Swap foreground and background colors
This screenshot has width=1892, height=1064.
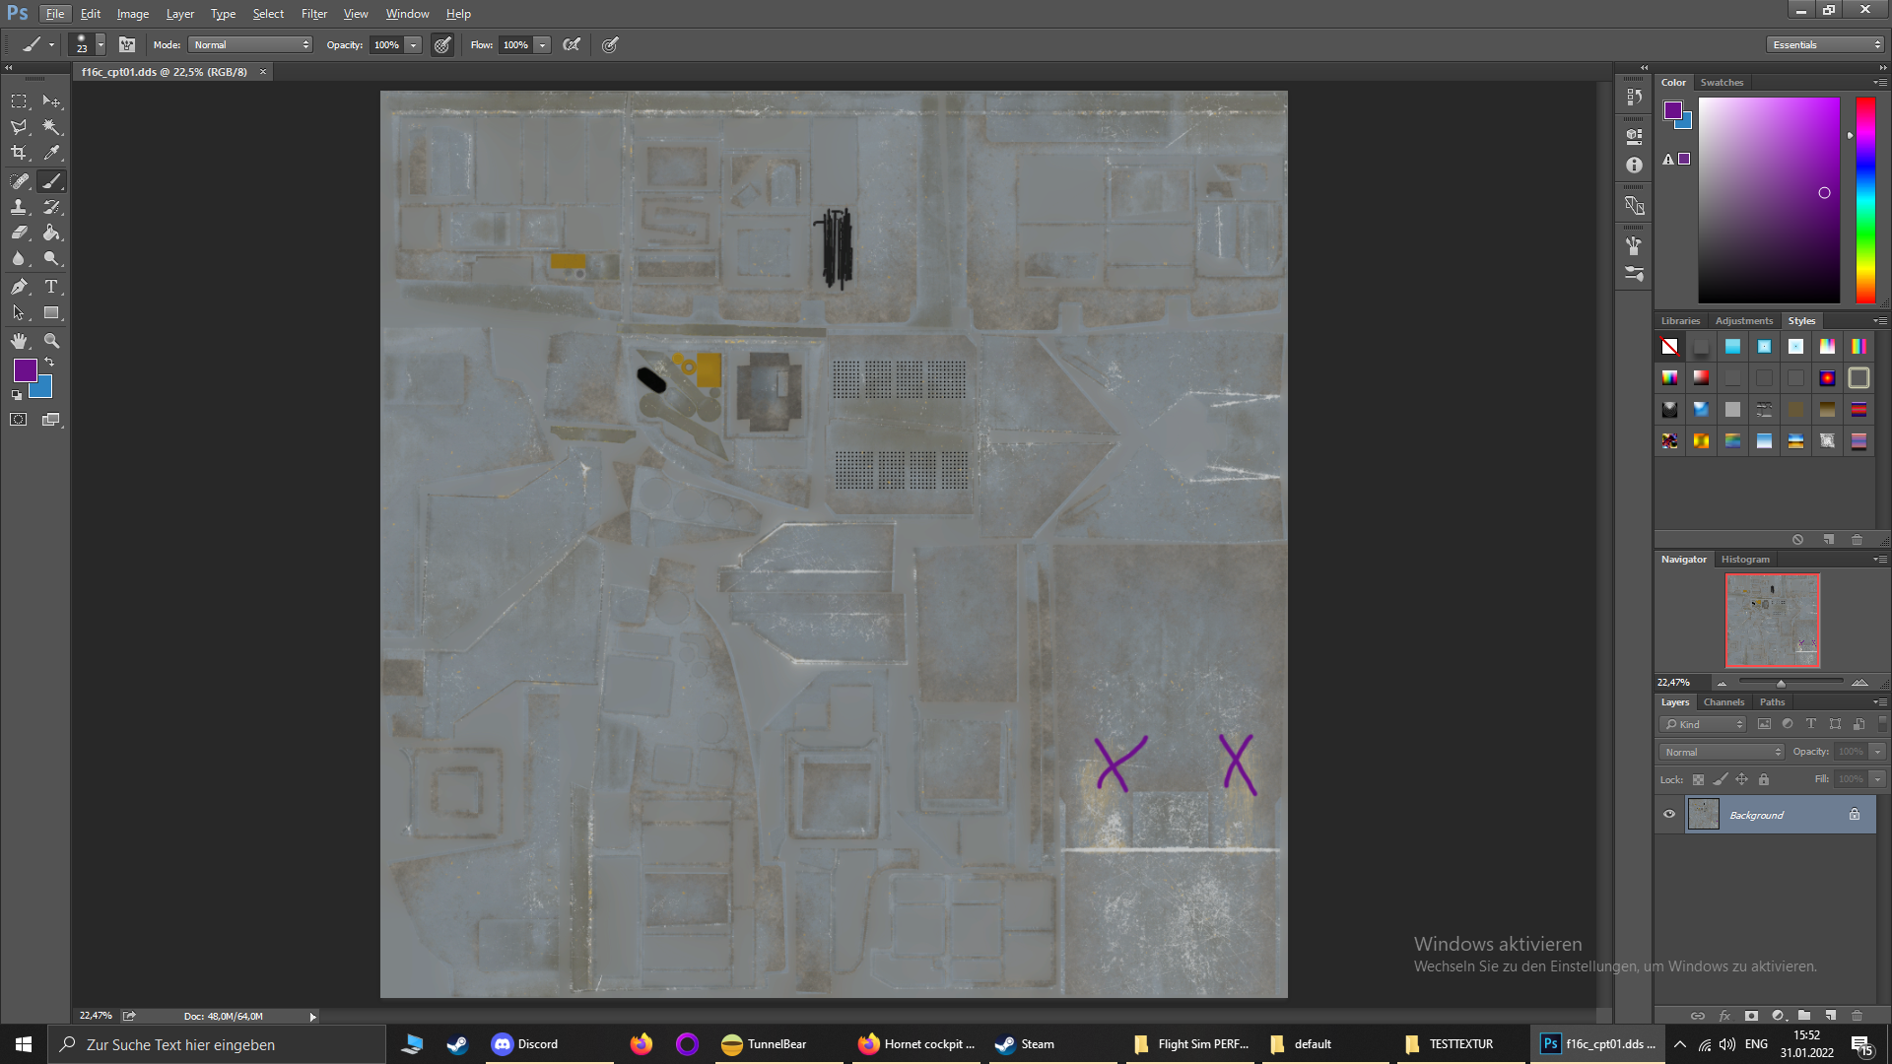(49, 363)
